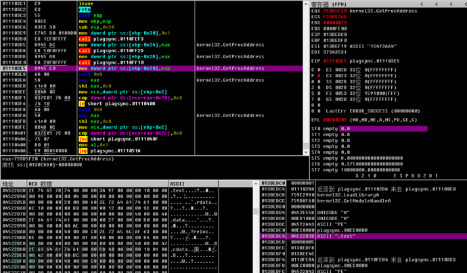Viewport: 467px width, 273px height.
Task: Select EBP register value 013BEDF0
Action: [x=335, y=41]
